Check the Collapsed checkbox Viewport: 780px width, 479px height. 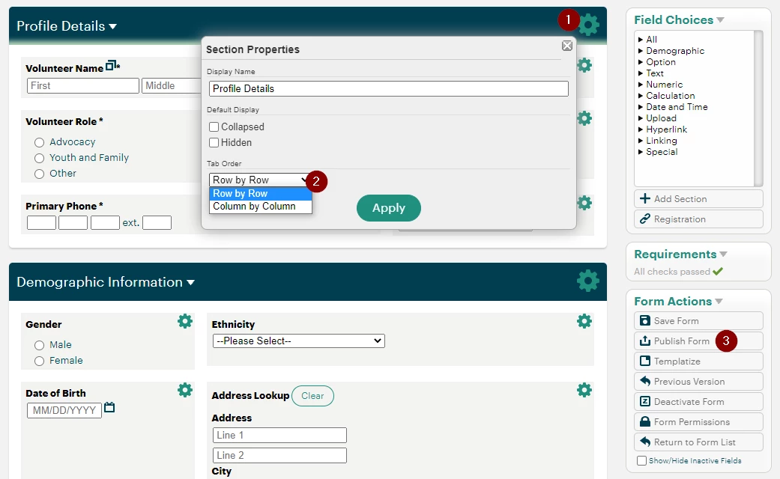pos(214,126)
